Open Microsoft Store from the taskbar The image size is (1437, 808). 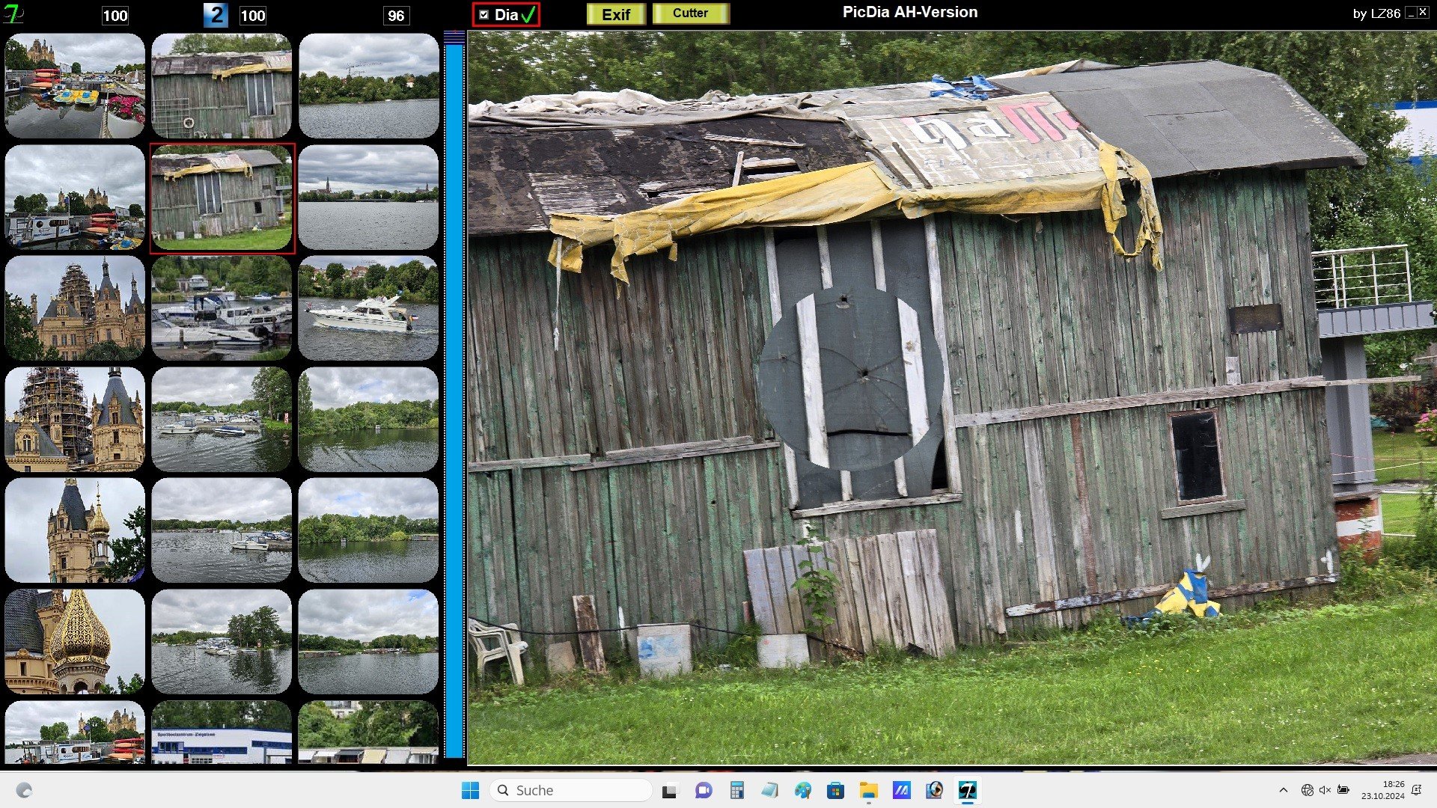(x=835, y=790)
